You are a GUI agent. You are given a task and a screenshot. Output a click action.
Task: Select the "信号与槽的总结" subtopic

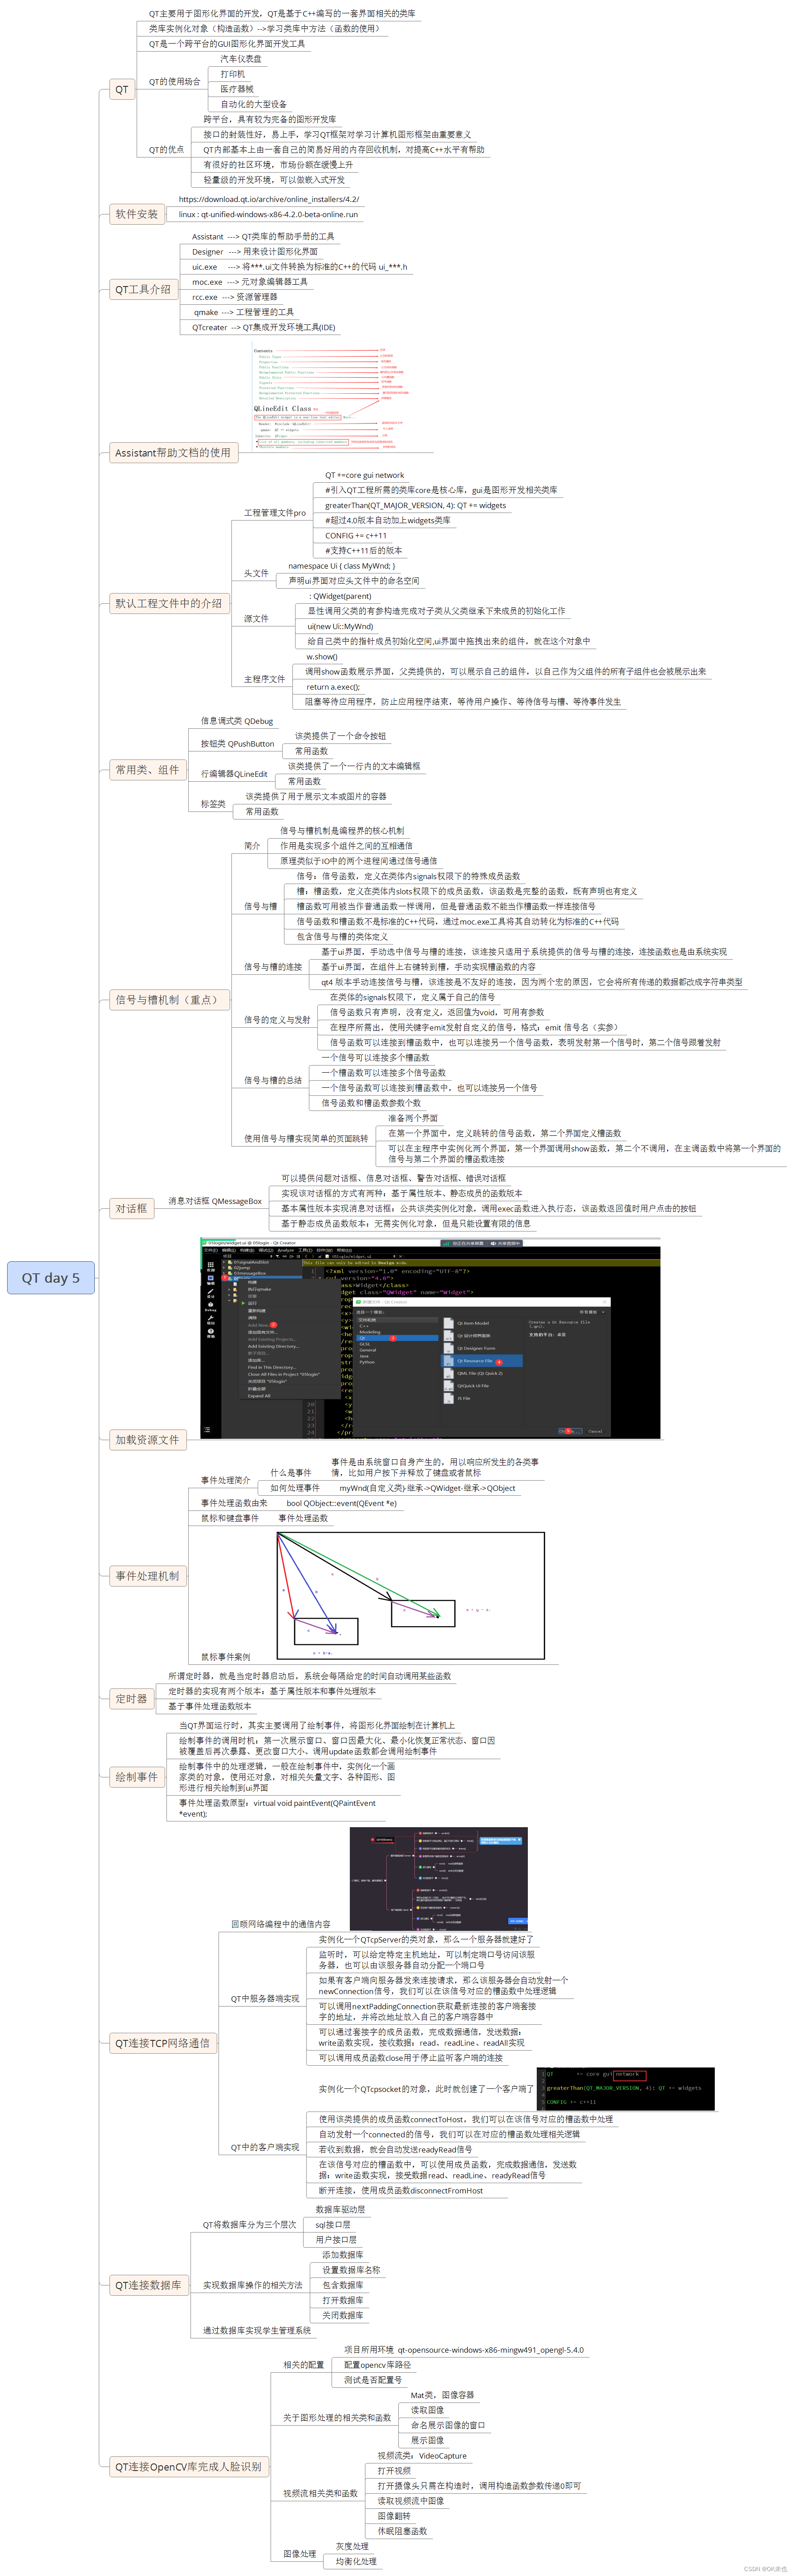coord(273,1080)
